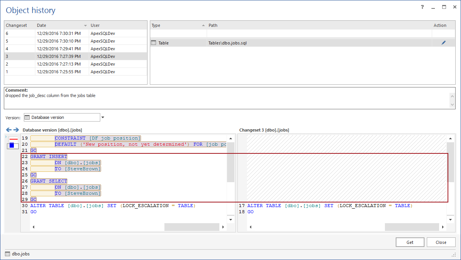Click the Get button

pos(410,242)
